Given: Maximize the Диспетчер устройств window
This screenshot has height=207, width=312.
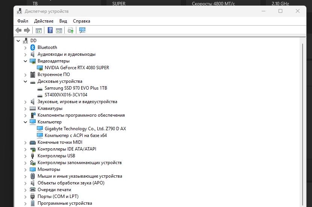Looking at the screenshot, I should pyautogui.click(x=280, y=11).
